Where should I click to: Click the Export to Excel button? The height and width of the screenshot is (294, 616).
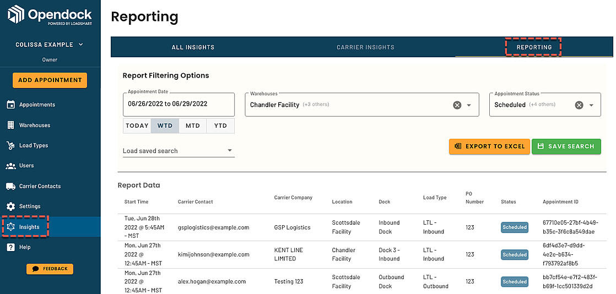pos(489,146)
